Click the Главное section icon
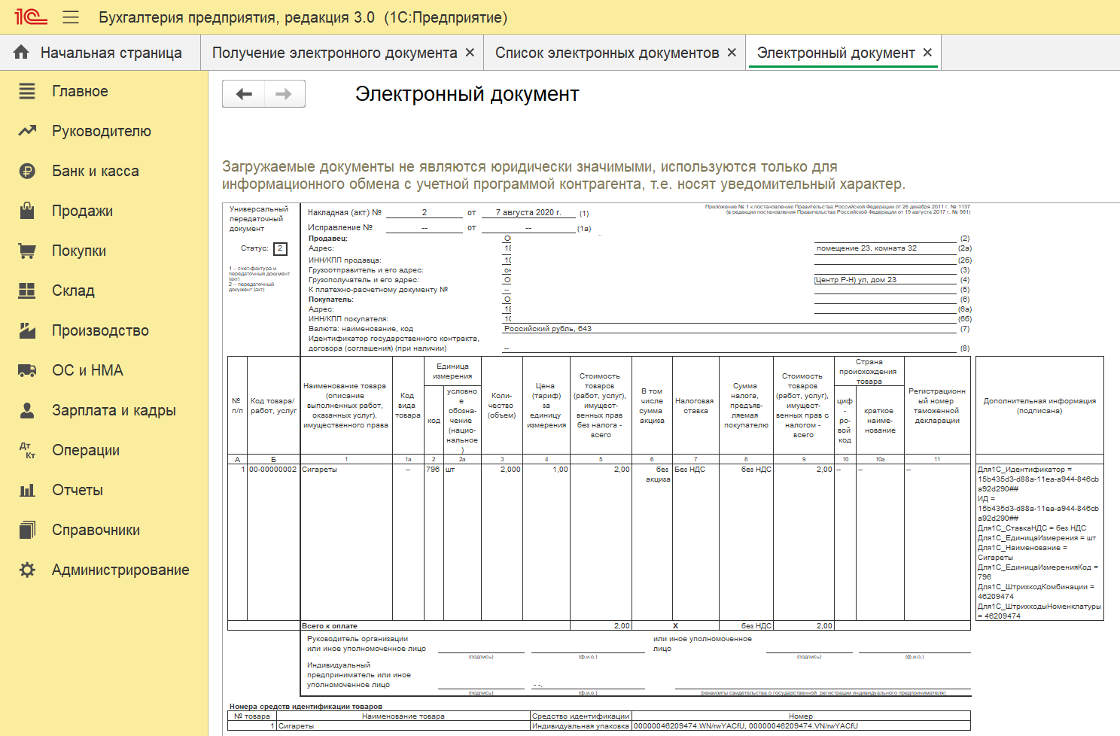The image size is (1120, 736). coord(27,91)
